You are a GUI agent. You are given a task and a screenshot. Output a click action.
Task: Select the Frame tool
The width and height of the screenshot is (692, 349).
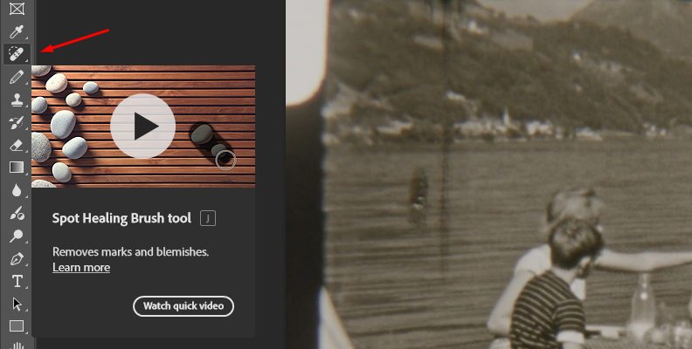pos(17,8)
